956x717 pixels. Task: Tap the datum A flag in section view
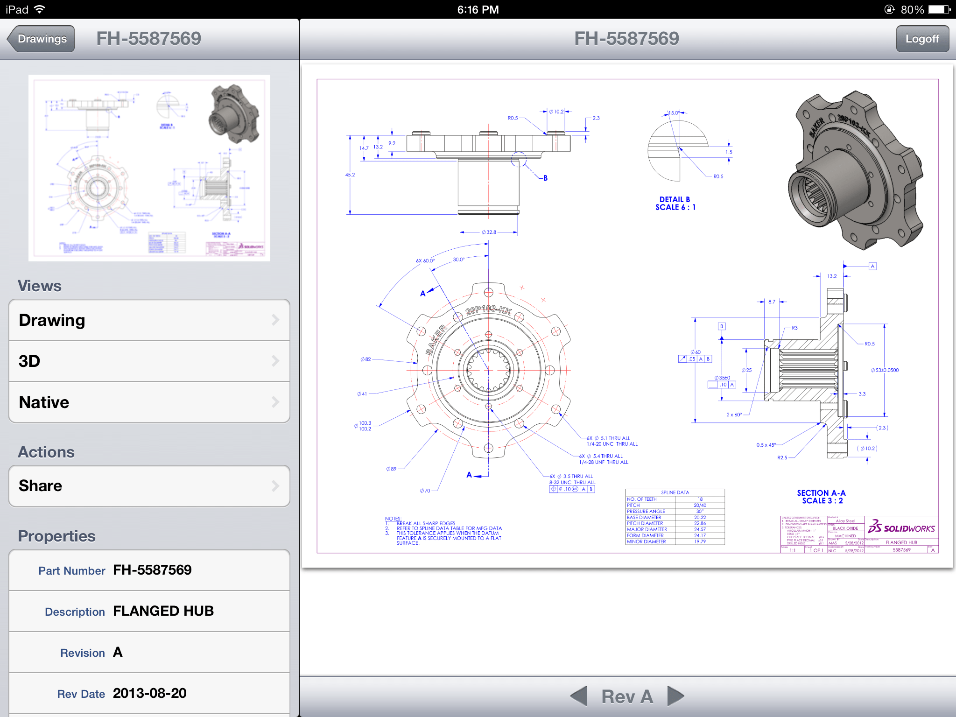(872, 266)
